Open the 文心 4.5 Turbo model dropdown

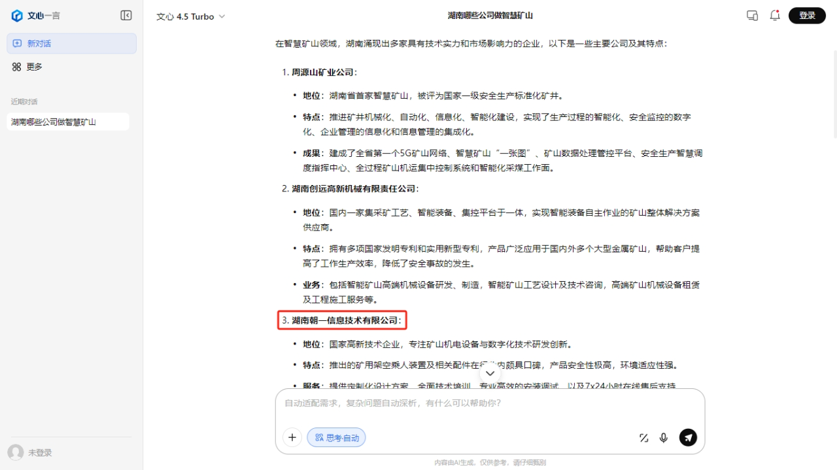(x=190, y=16)
